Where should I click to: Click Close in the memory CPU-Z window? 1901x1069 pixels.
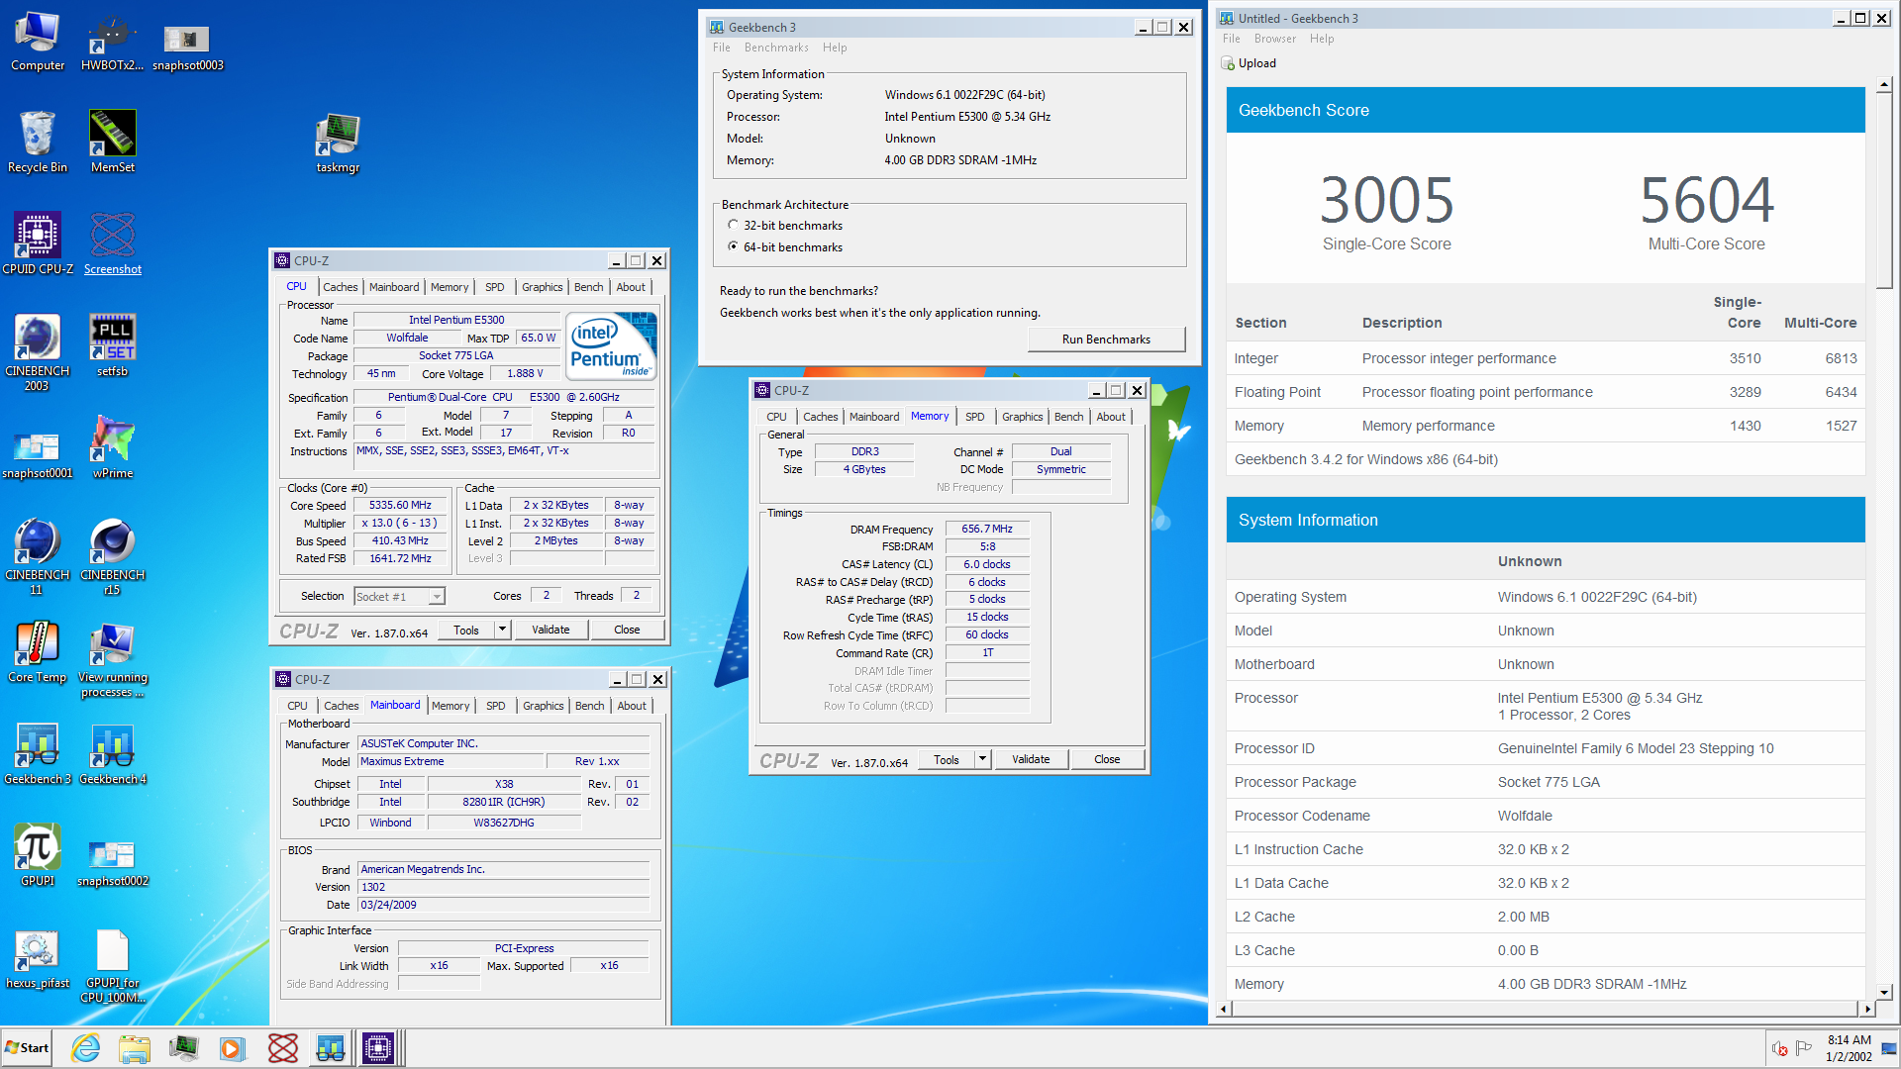pyautogui.click(x=1107, y=759)
